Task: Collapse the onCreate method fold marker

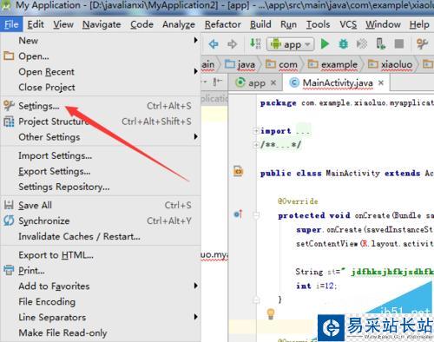Action: coord(256,215)
